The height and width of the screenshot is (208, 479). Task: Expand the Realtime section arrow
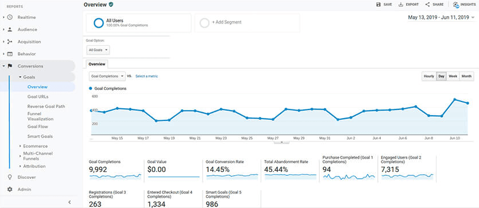[x=3, y=17]
